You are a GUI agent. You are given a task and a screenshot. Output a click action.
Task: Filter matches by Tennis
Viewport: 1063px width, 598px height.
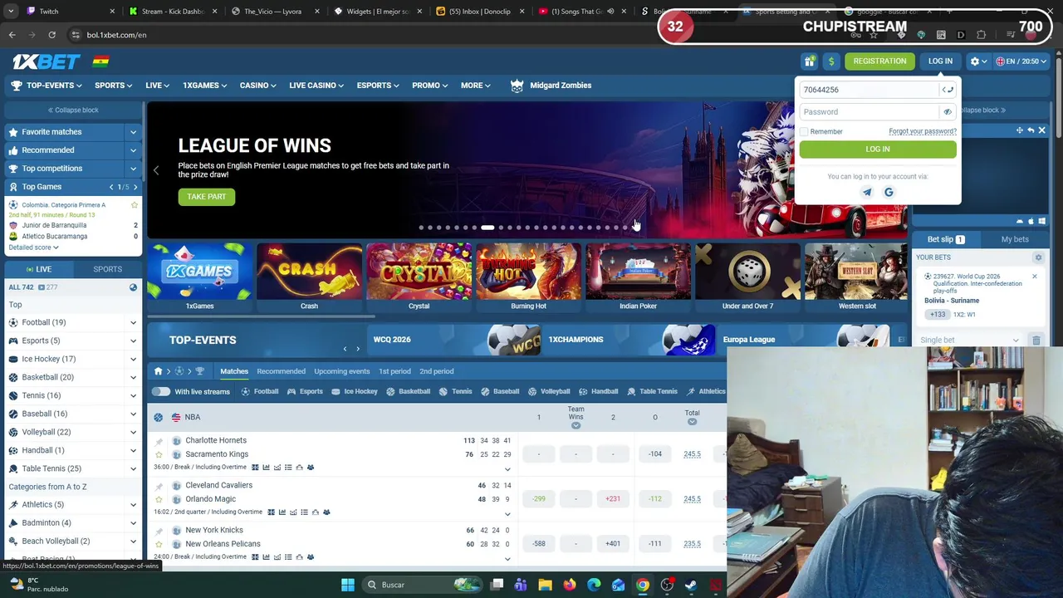point(456,391)
